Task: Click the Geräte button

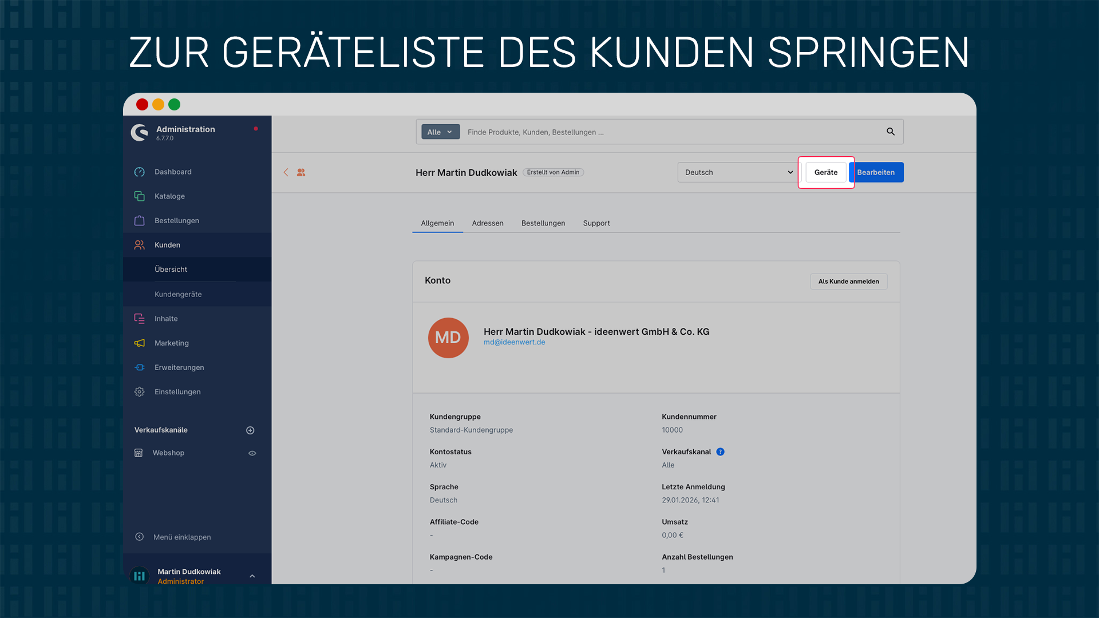Action: [825, 172]
